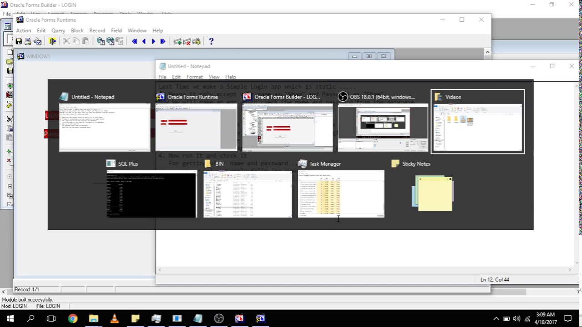The width and height of the screenshot is (582, 327).
Task: Open View menu in Notepad window
Action: 214,77
